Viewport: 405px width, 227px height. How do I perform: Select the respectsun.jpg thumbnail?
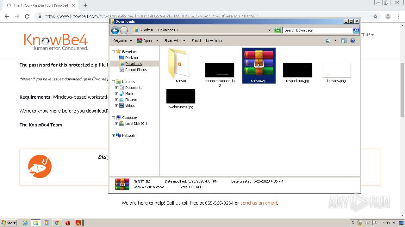click(x=297, y=71)
